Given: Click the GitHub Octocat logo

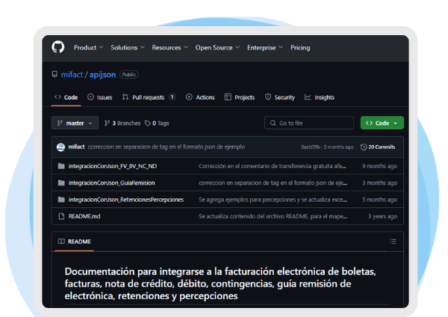Looking at the screenshot, I should click(x=58, y=47).
